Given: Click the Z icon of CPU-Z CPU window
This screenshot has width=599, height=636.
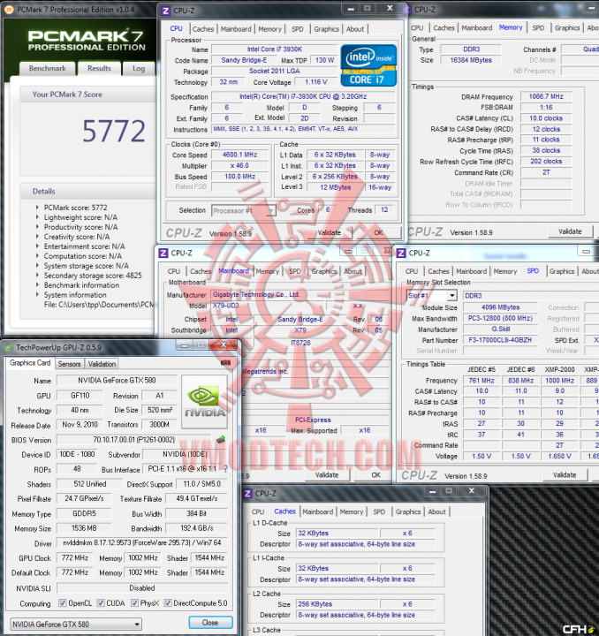Looking at the screenshot, I should click(x=165, y=11).
